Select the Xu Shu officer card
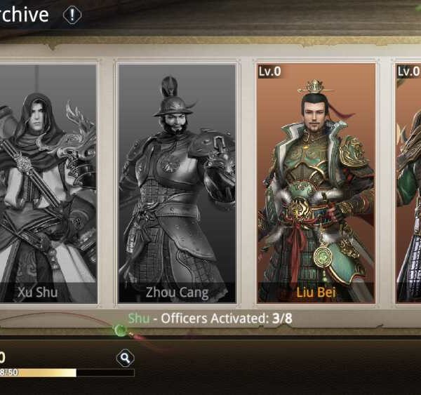This screenshot has width=421, height=395. pos(48,184)
